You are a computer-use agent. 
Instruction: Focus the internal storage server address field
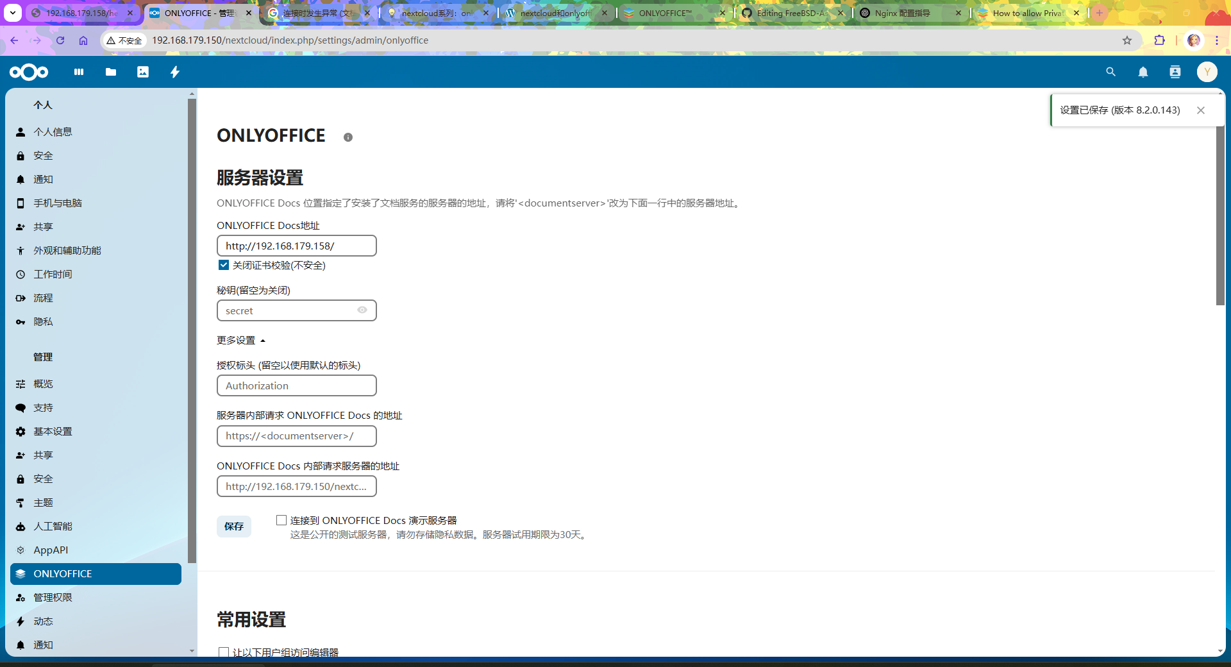pyautogui.click(x=297, y=486)
